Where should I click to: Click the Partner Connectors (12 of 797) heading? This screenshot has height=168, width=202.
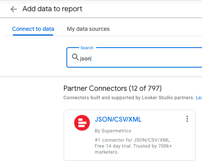click(x=112, y=88)
